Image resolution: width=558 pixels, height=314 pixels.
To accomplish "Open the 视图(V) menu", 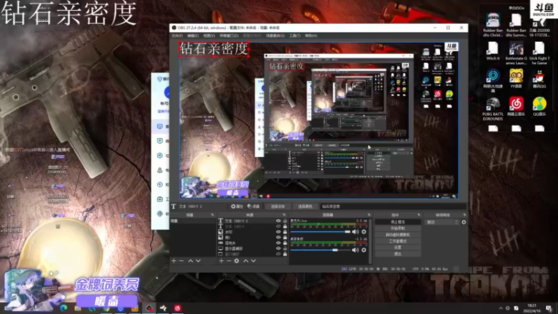I will pos(209,36).
